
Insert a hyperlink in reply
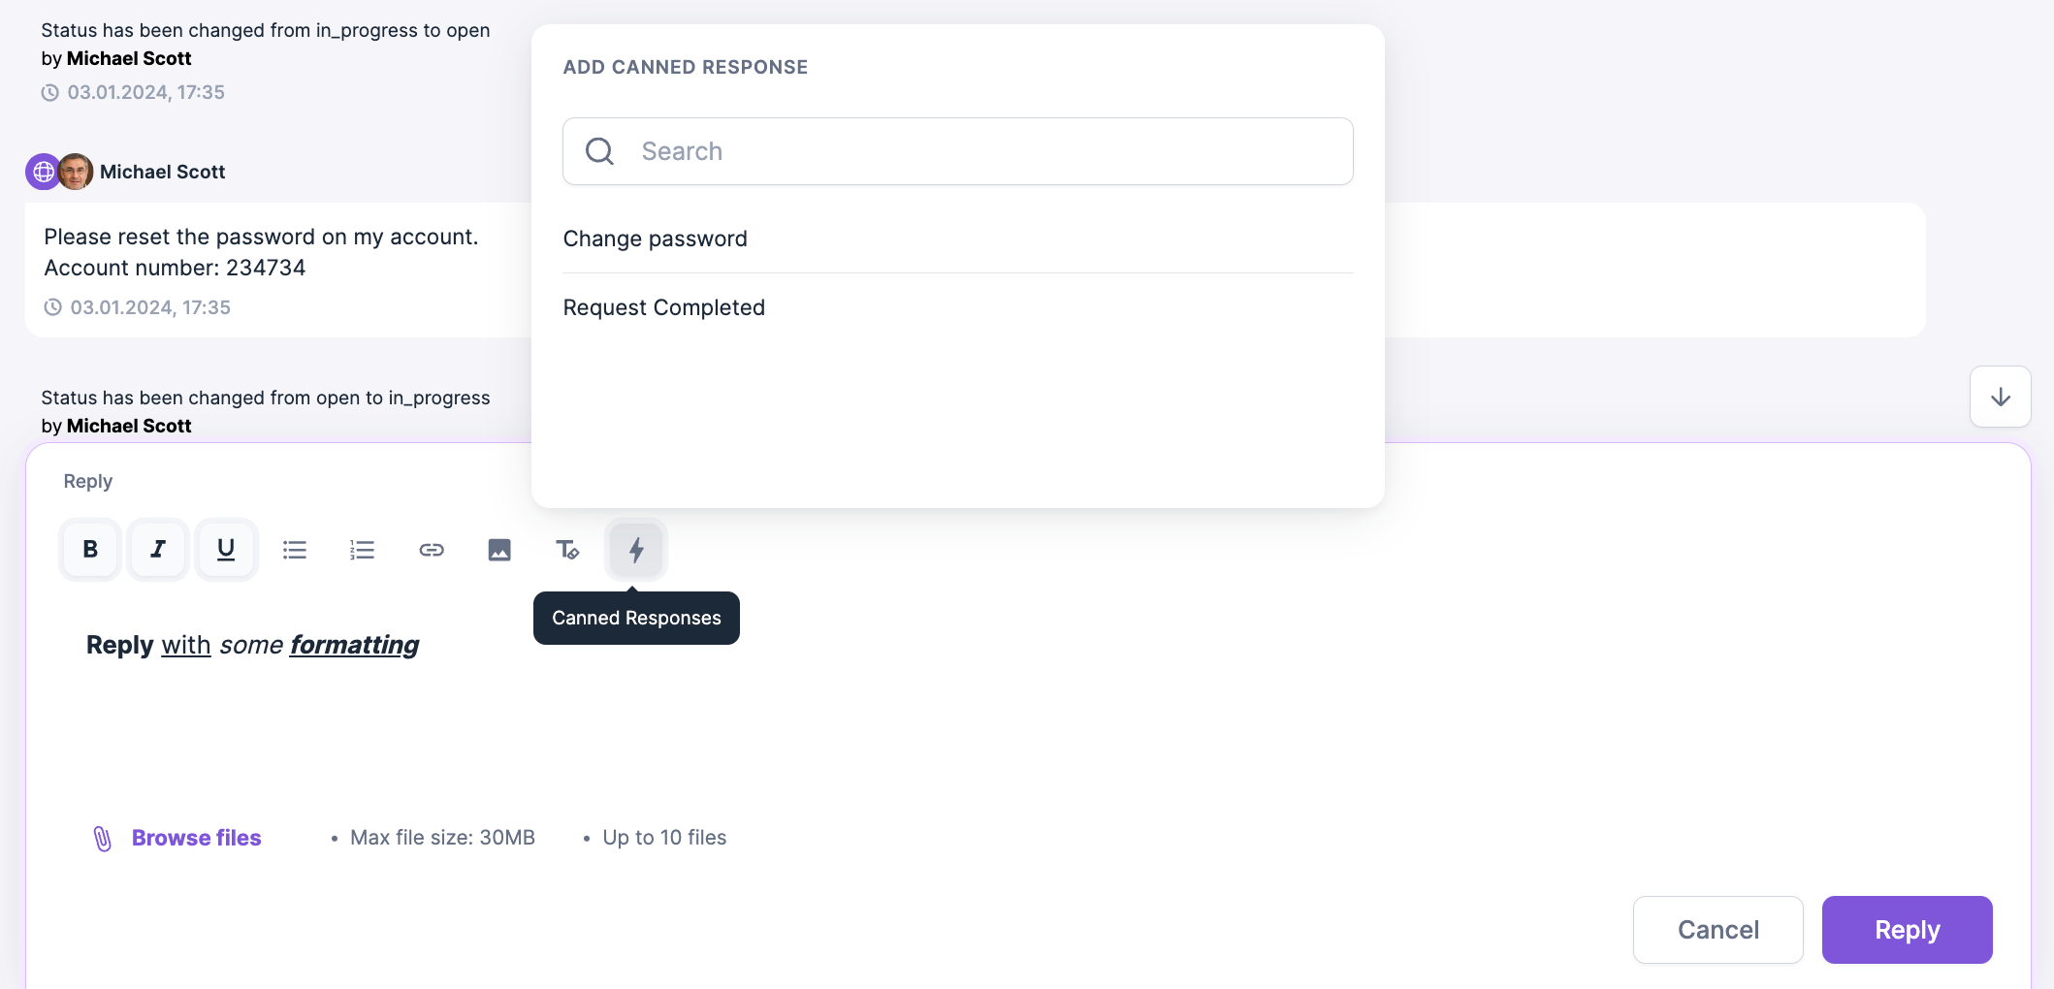432,550
